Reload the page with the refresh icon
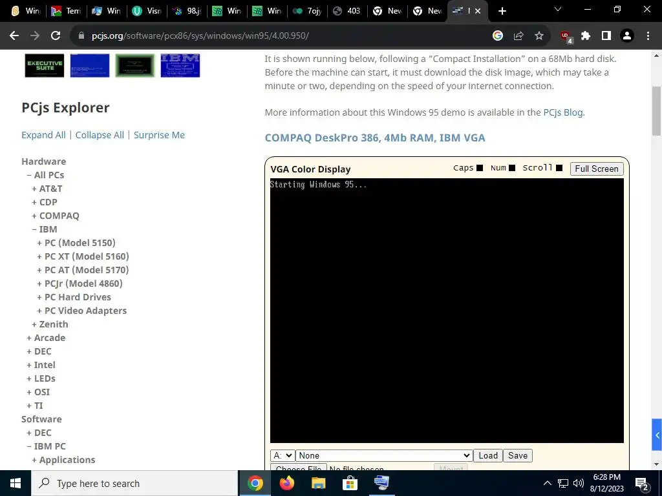This screenshot has width=662, height=496. [56, 36]
